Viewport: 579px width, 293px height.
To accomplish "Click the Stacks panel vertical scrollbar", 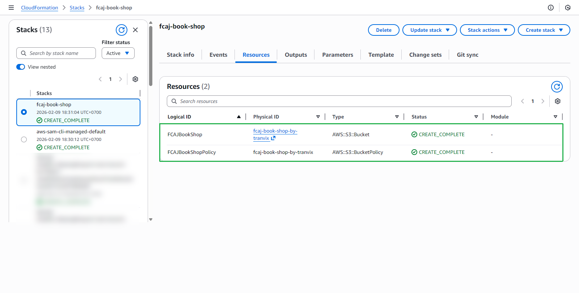I will pos(151,56).
